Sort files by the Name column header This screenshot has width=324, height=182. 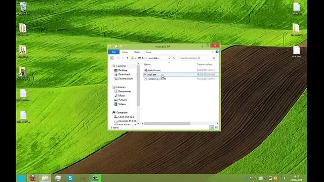[147, 64]
